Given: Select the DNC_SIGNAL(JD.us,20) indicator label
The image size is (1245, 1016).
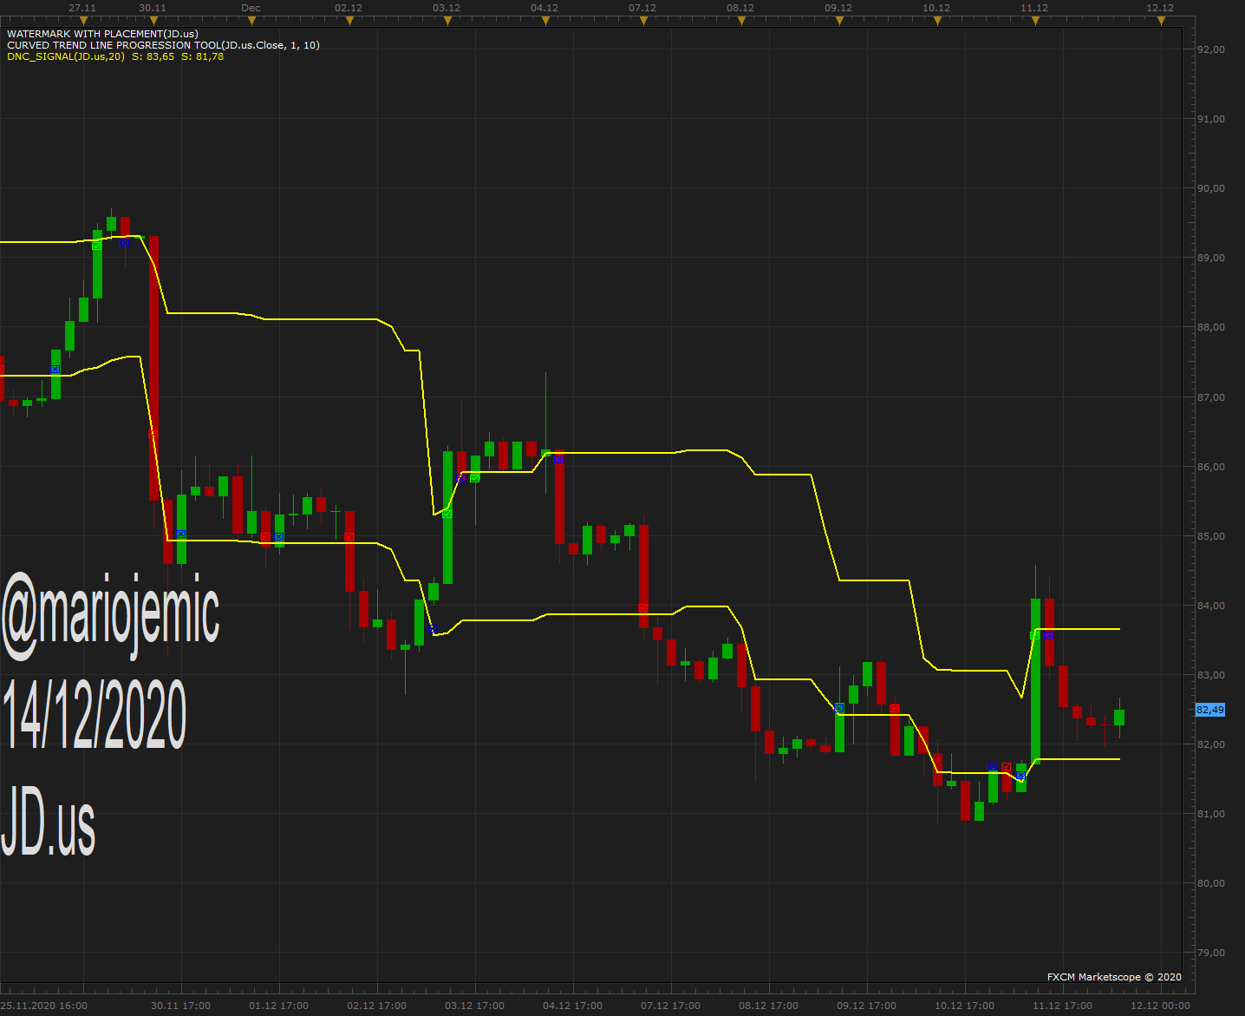Looking at the screenshot, I should pyautogui.click(x=66, y=56).
